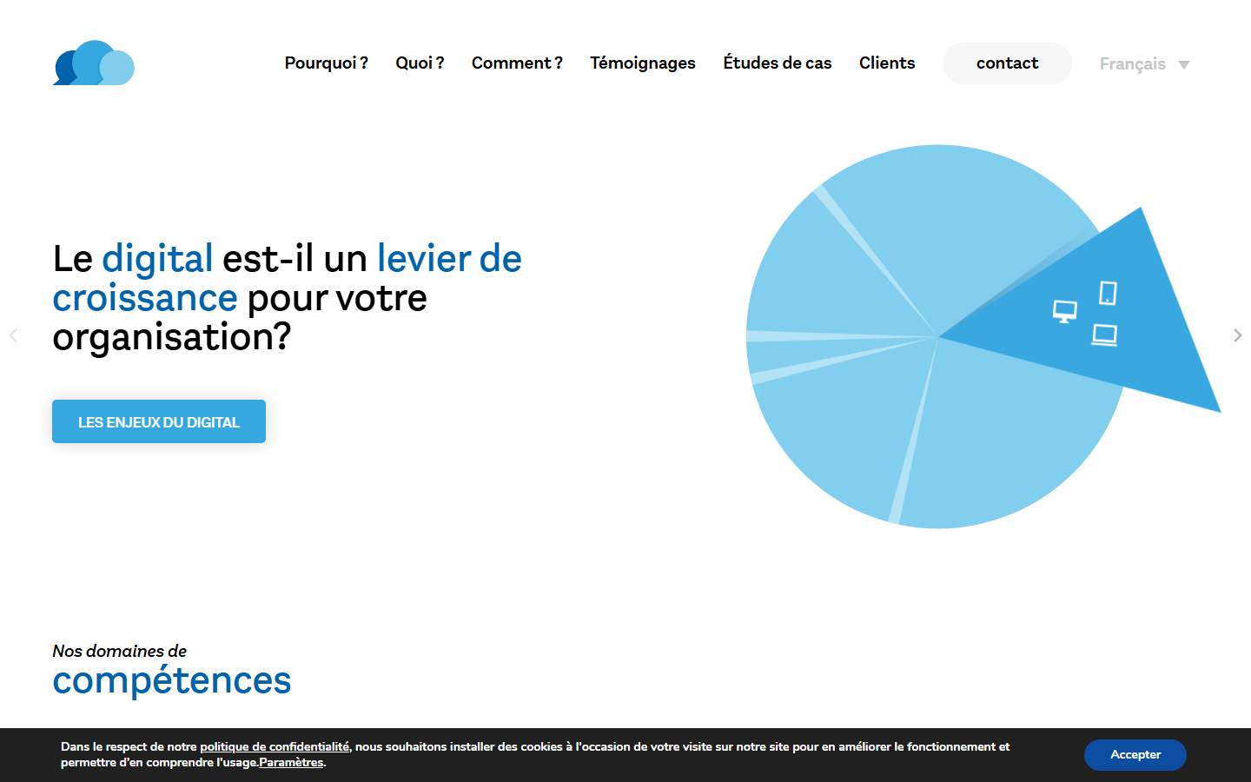Open the Comment ? menu item
Screen dimensions: 1251x782
point(517,63)
